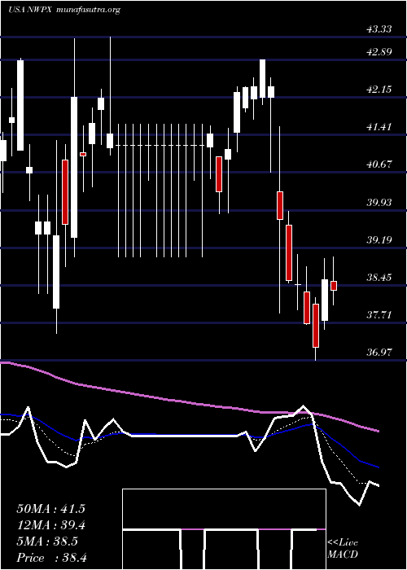Click the '<<Live MACD' label
This screenshot has width=407, height=570.
click(x=343, y=548)
